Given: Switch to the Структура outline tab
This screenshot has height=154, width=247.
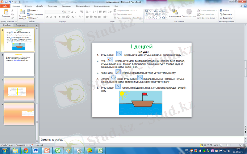Looking at the screenshot, I should (21, 25).
